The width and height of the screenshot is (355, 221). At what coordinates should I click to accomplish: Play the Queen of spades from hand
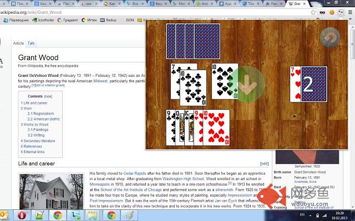coord(180,128)
